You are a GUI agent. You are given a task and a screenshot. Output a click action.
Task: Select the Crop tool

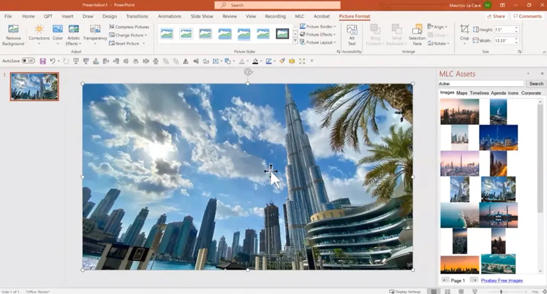click(464, 34)
